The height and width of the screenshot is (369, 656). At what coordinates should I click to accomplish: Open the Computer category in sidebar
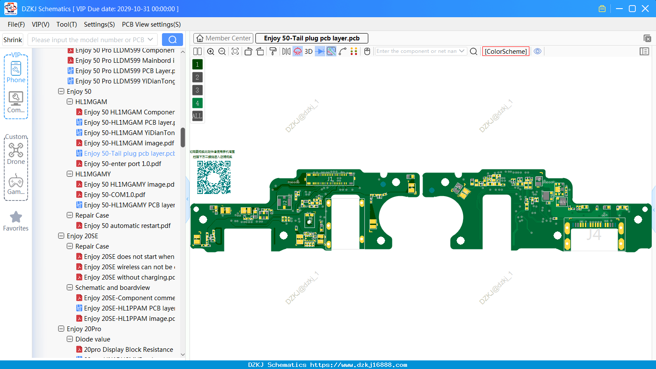click(x=16, y=102)
